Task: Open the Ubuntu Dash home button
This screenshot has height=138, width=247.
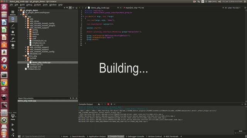Action: (4, 7)
